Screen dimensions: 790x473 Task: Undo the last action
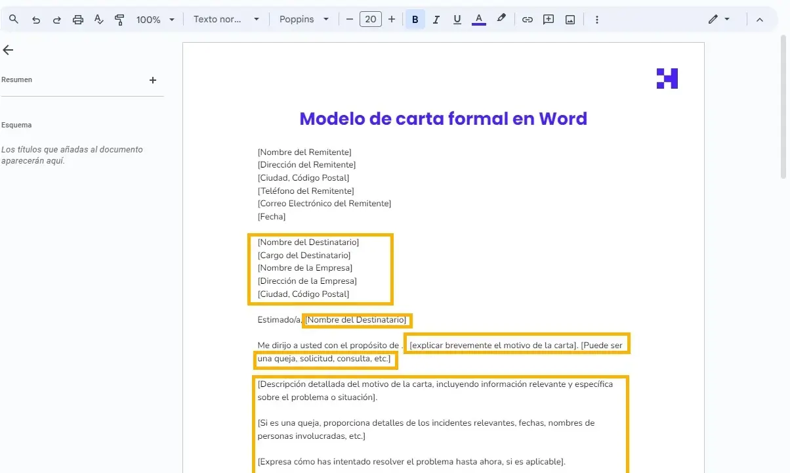click(36, 20)
